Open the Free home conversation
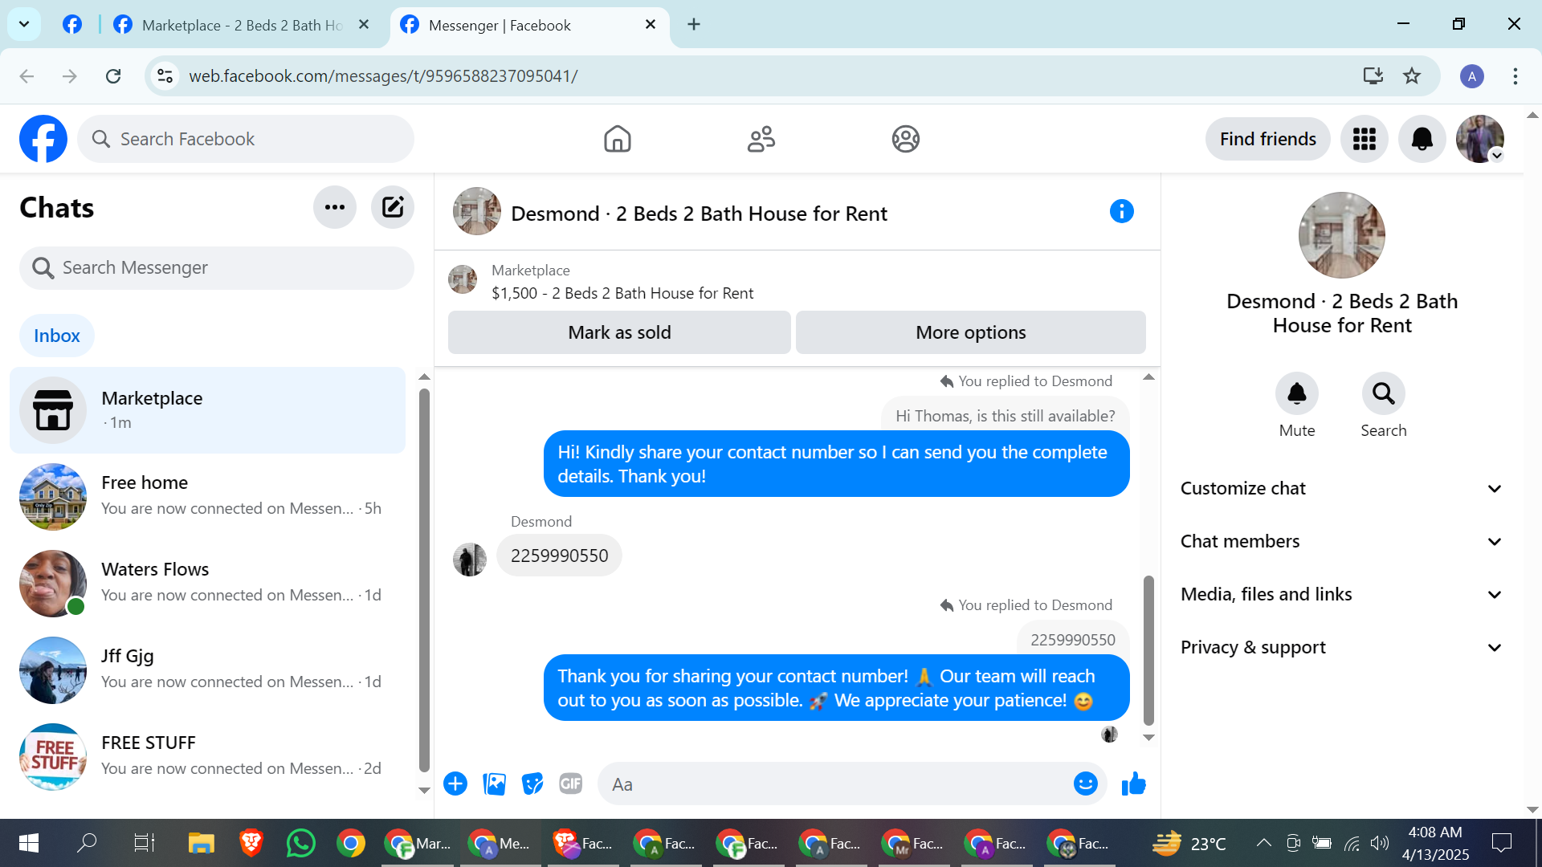The height and width of the screenshot is (867, 1542). 207,496
